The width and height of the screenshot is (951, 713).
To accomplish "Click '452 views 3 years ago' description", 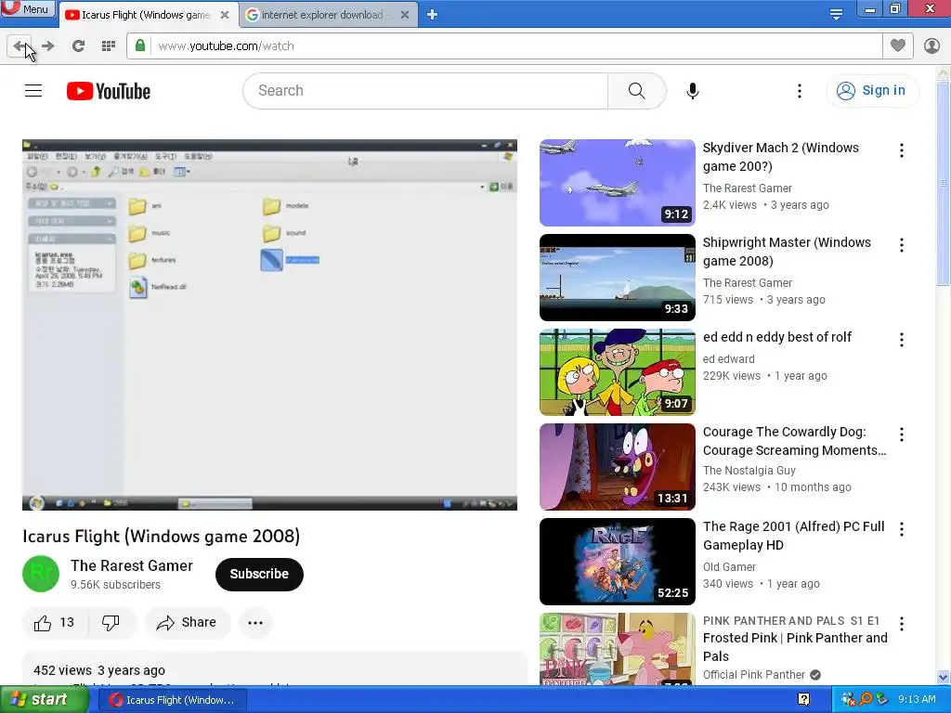I will [x=99, y=670].
